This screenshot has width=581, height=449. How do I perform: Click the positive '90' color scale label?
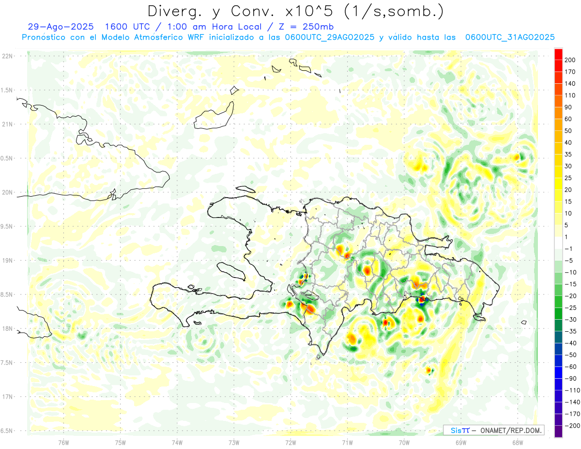click(568, 107)
